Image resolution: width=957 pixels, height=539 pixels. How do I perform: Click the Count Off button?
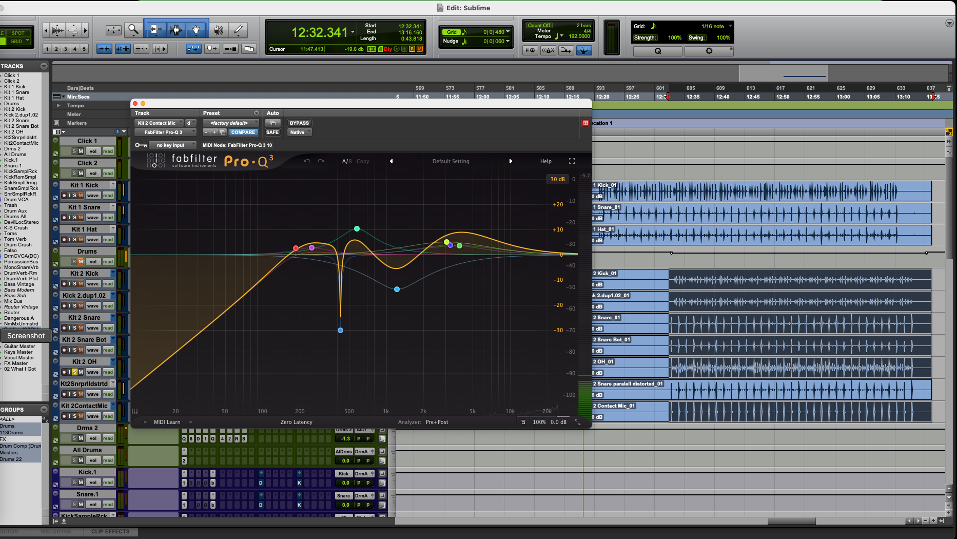(x=539, y=26)
